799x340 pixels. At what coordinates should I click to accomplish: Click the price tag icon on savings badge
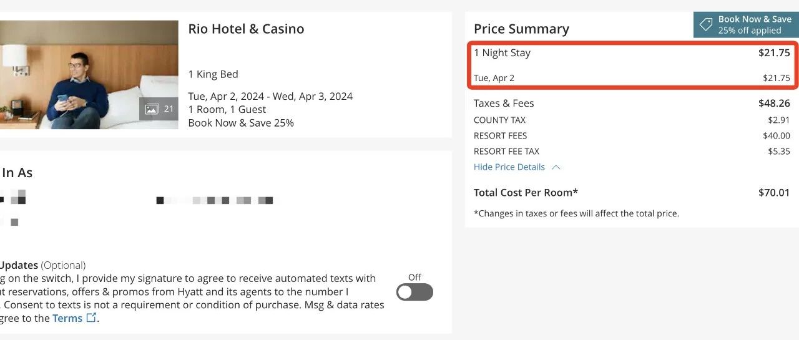(706, 25)
